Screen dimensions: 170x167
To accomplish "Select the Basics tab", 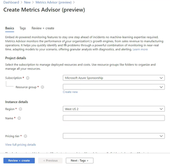I will [x=10, y=28].
